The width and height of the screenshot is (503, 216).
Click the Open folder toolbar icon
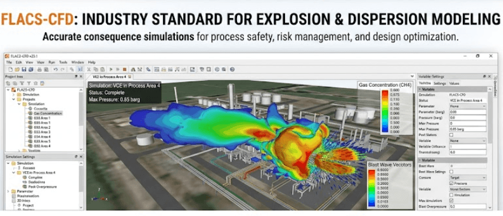17,69
